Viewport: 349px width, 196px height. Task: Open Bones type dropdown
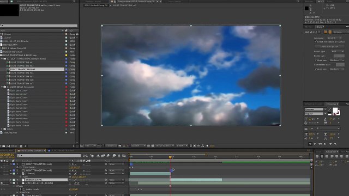click(x=338, y=51)
